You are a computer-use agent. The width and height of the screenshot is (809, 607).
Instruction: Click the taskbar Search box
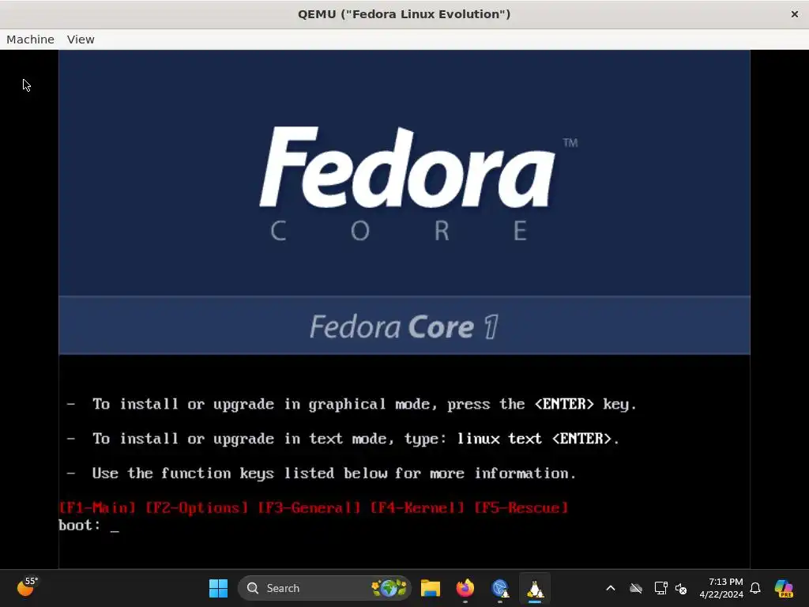(x=325, y=588)
